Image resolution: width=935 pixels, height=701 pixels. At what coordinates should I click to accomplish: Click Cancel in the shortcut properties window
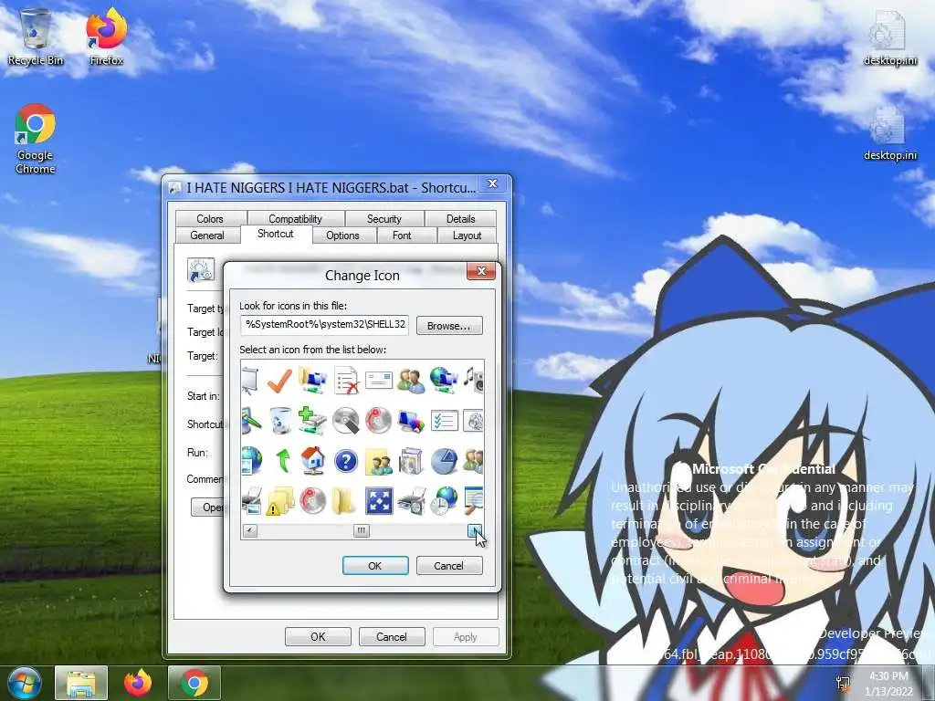(392, 636)
